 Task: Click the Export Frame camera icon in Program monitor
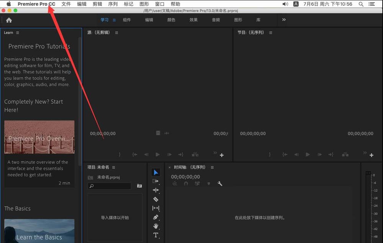345,154
